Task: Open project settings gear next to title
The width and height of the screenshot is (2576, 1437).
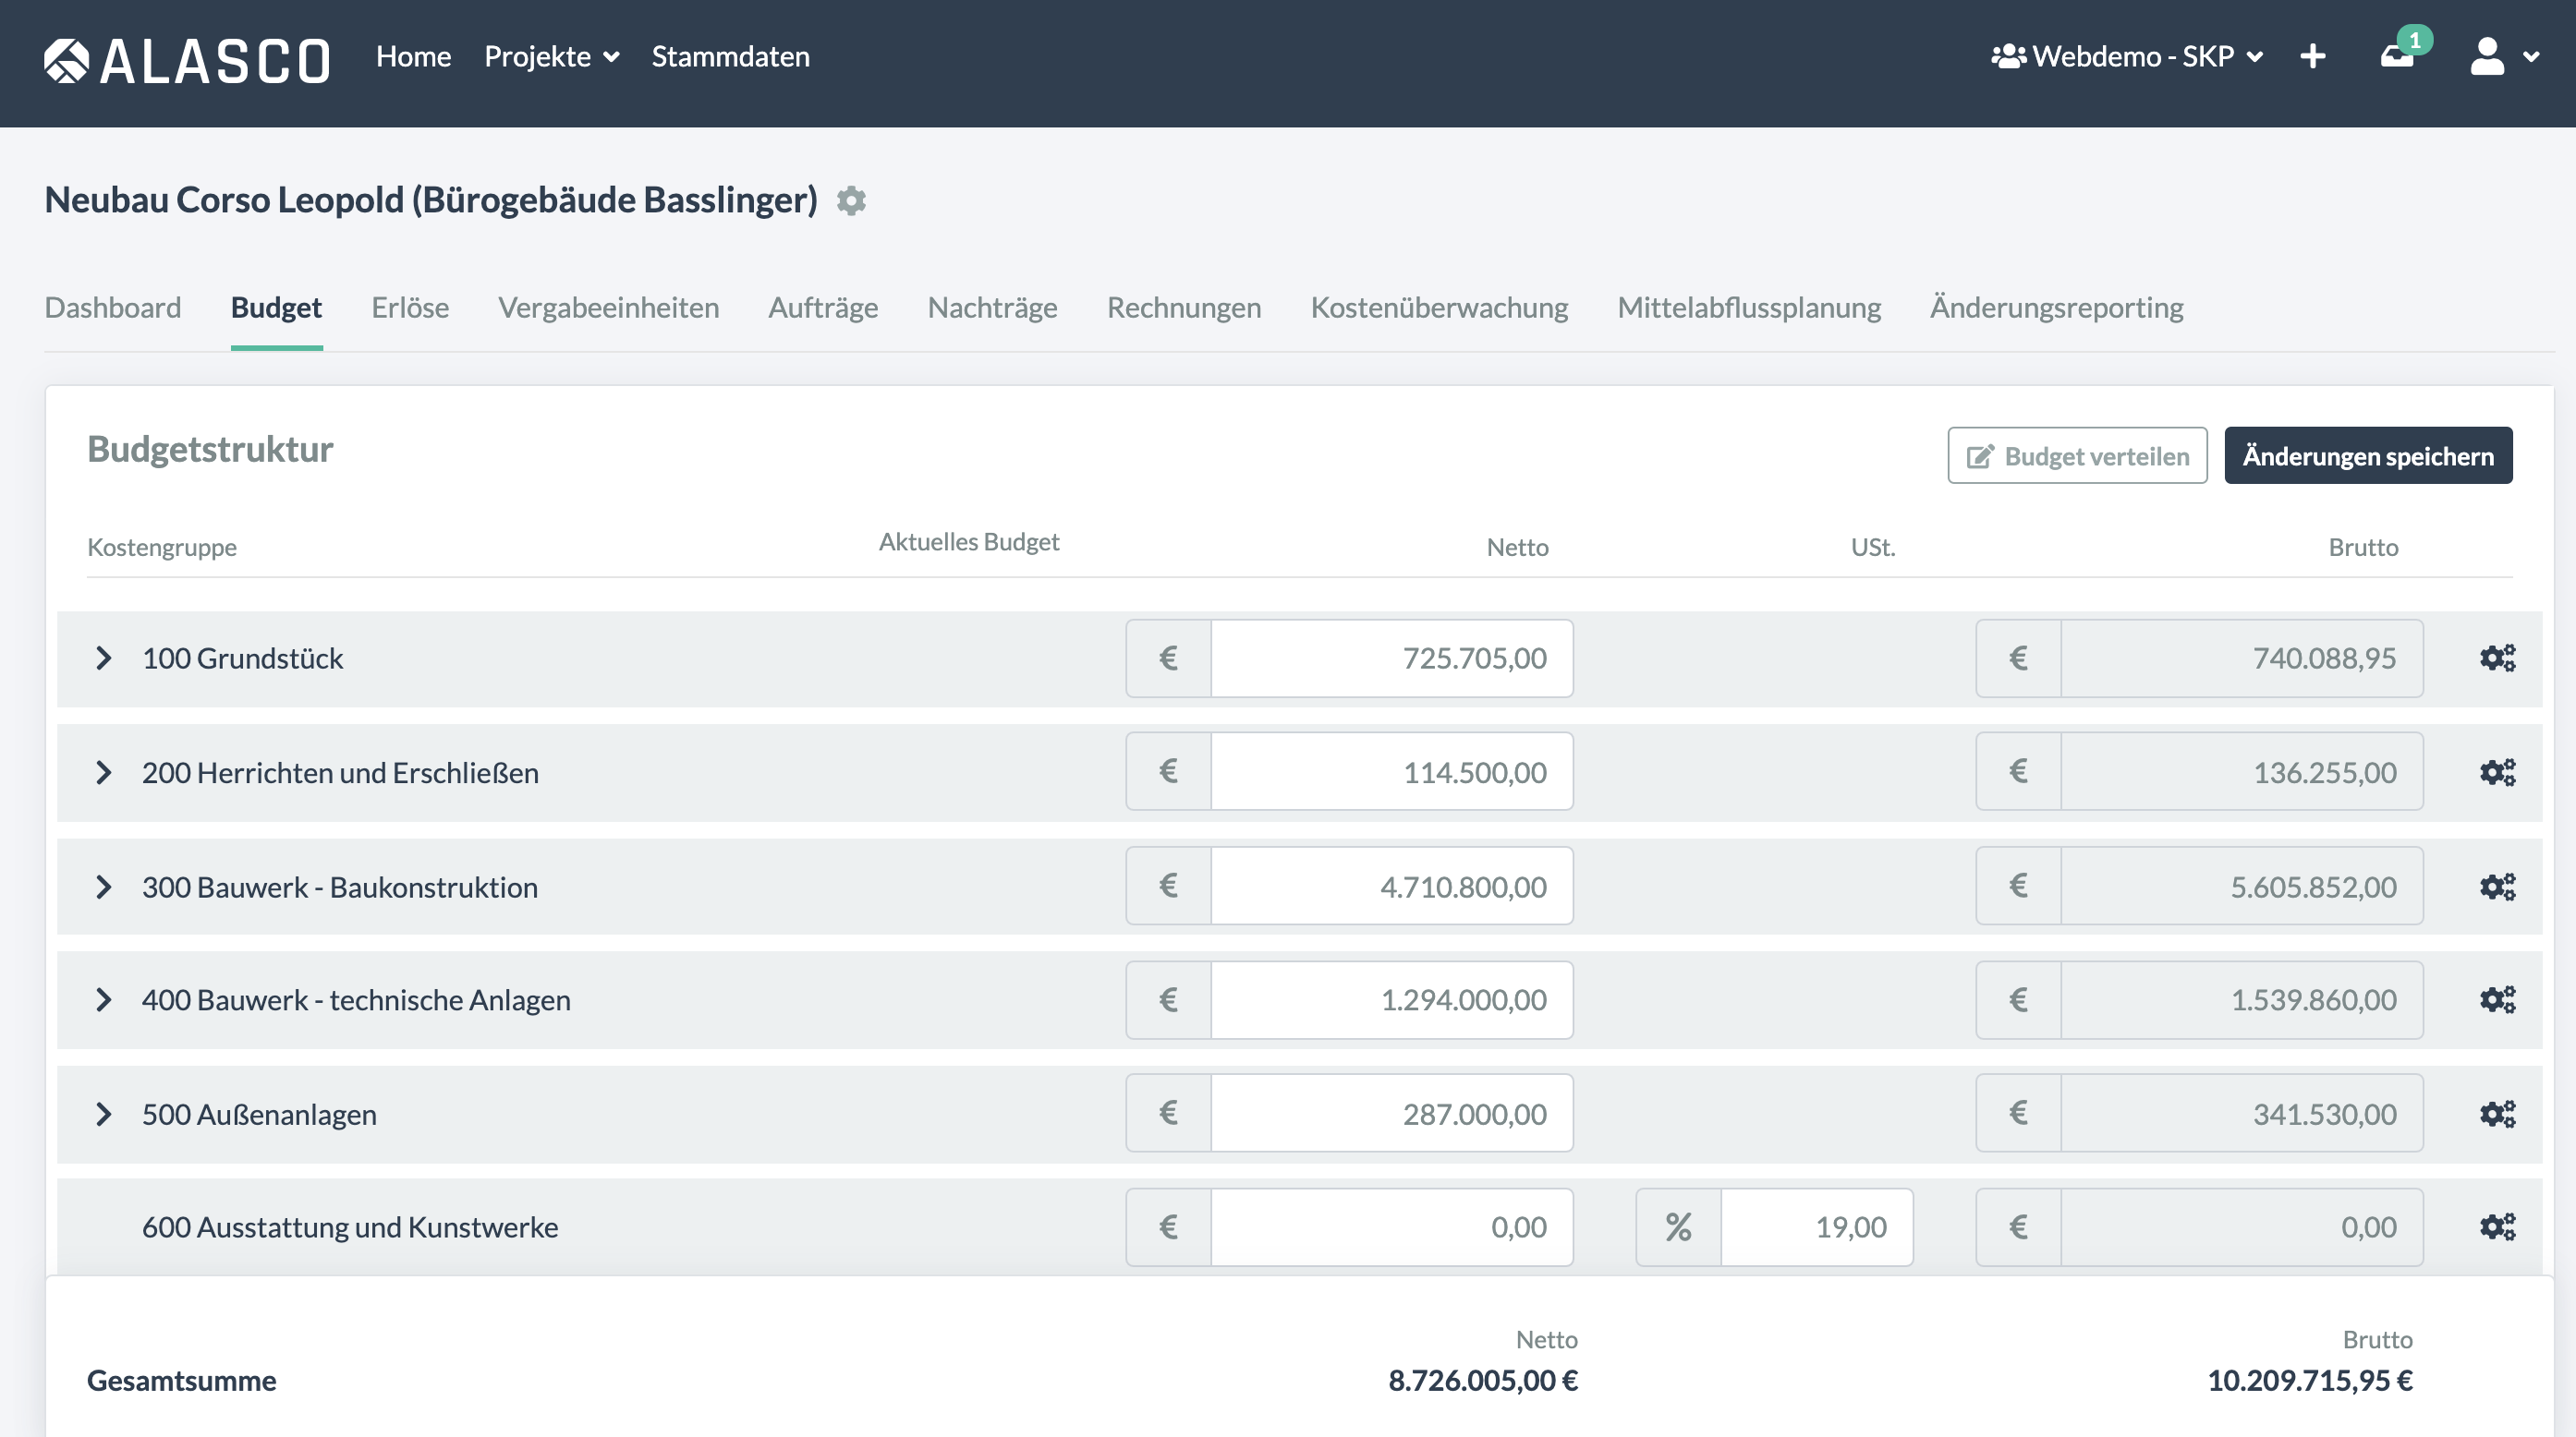Action: point(851,200)
